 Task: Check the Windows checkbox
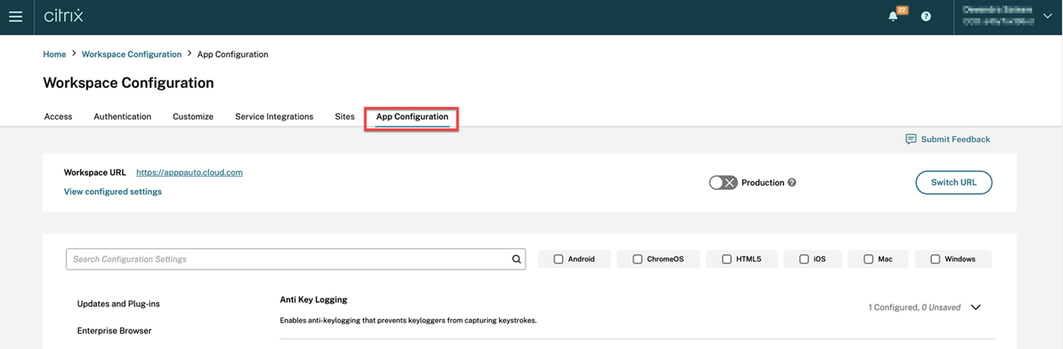coord(935,259)
